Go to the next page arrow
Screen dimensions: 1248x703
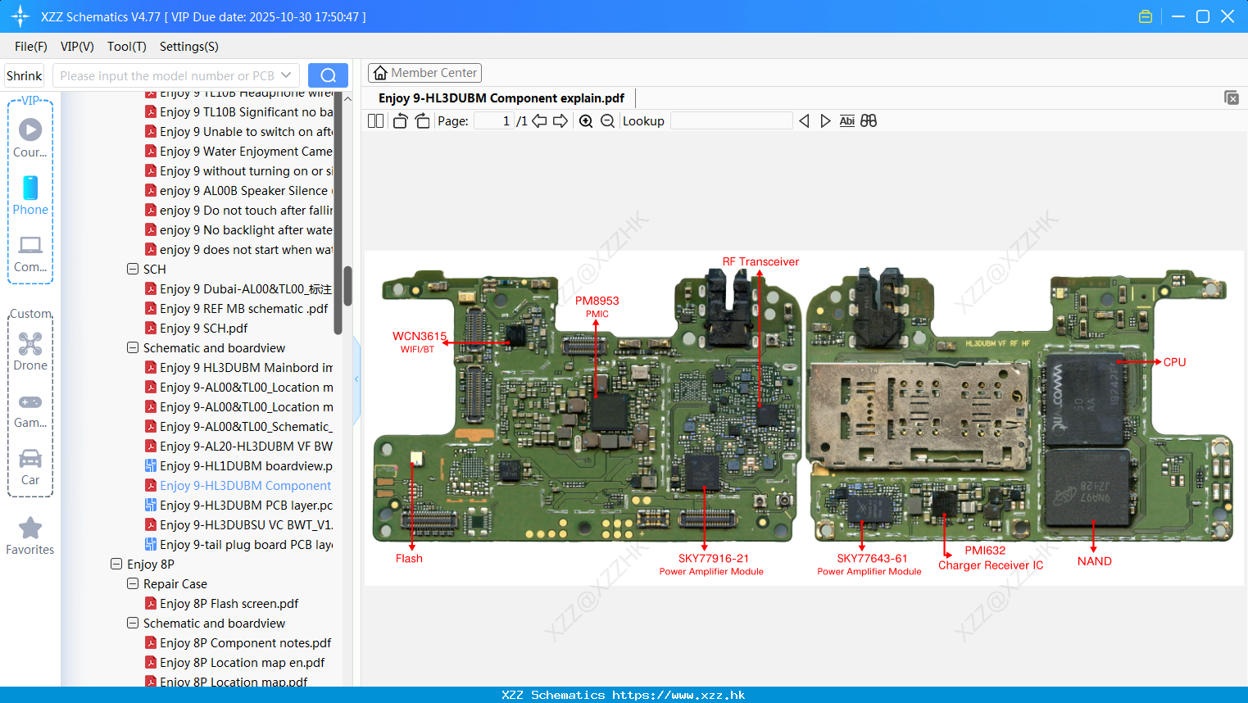[x=560, y=121]
